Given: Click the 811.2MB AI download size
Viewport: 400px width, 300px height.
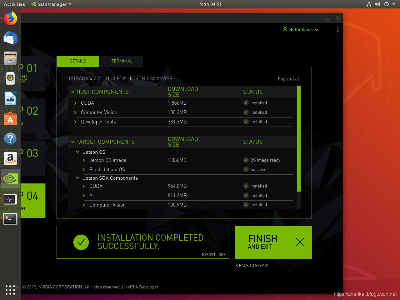Looking at the screenshot, I should point(177,196).
